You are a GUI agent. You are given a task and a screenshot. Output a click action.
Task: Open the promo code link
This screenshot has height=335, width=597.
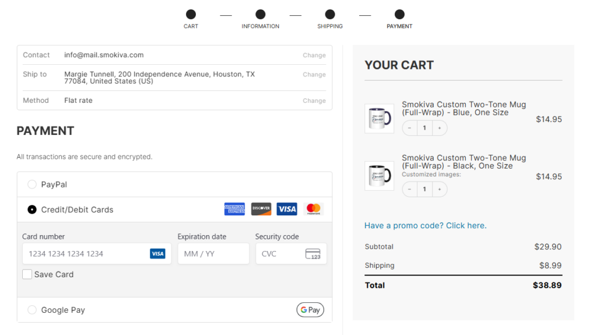425,225
